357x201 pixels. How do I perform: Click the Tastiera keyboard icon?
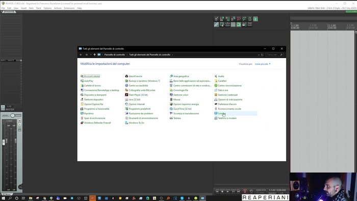click(171, 118)
